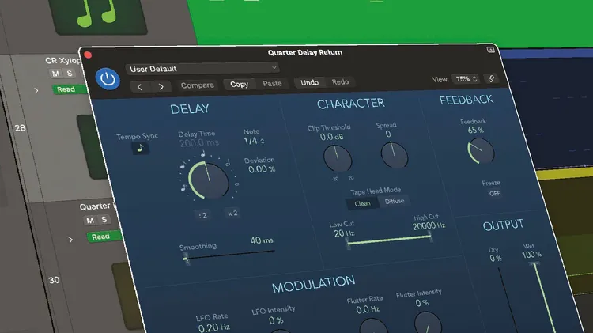Click the x2 double delay button
This screenshot has width=593, height=333.
coord(232,213)
